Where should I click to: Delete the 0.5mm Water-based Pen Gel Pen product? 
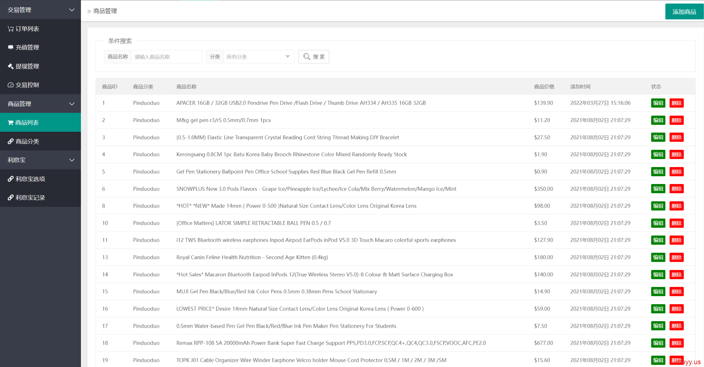tap(676, 326)
